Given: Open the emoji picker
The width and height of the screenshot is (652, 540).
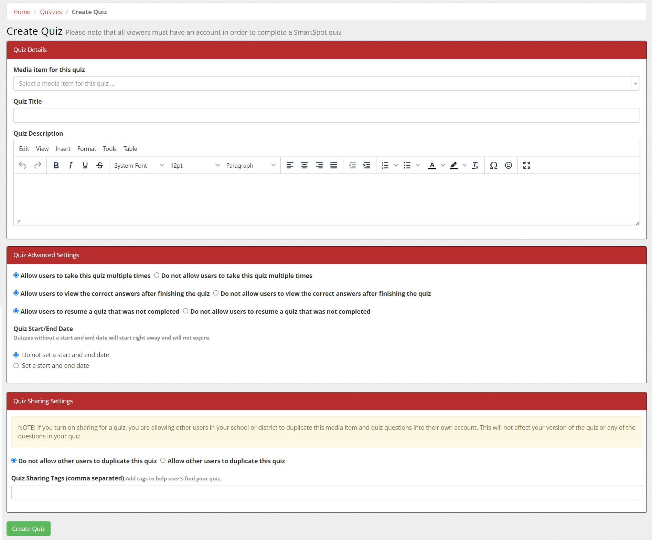Looking at the screenshot, I should tap(509, 165).
